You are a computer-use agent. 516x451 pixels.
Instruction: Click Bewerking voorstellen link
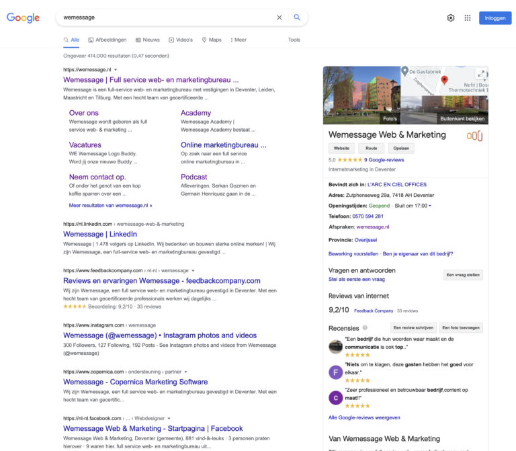tap(353, 254)
